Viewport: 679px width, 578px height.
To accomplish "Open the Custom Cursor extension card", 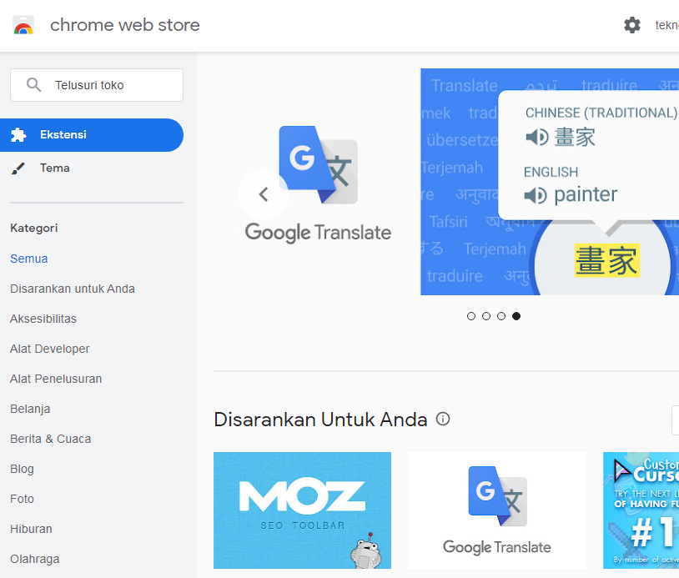I will pyautogui.click(x=641, y=510).
